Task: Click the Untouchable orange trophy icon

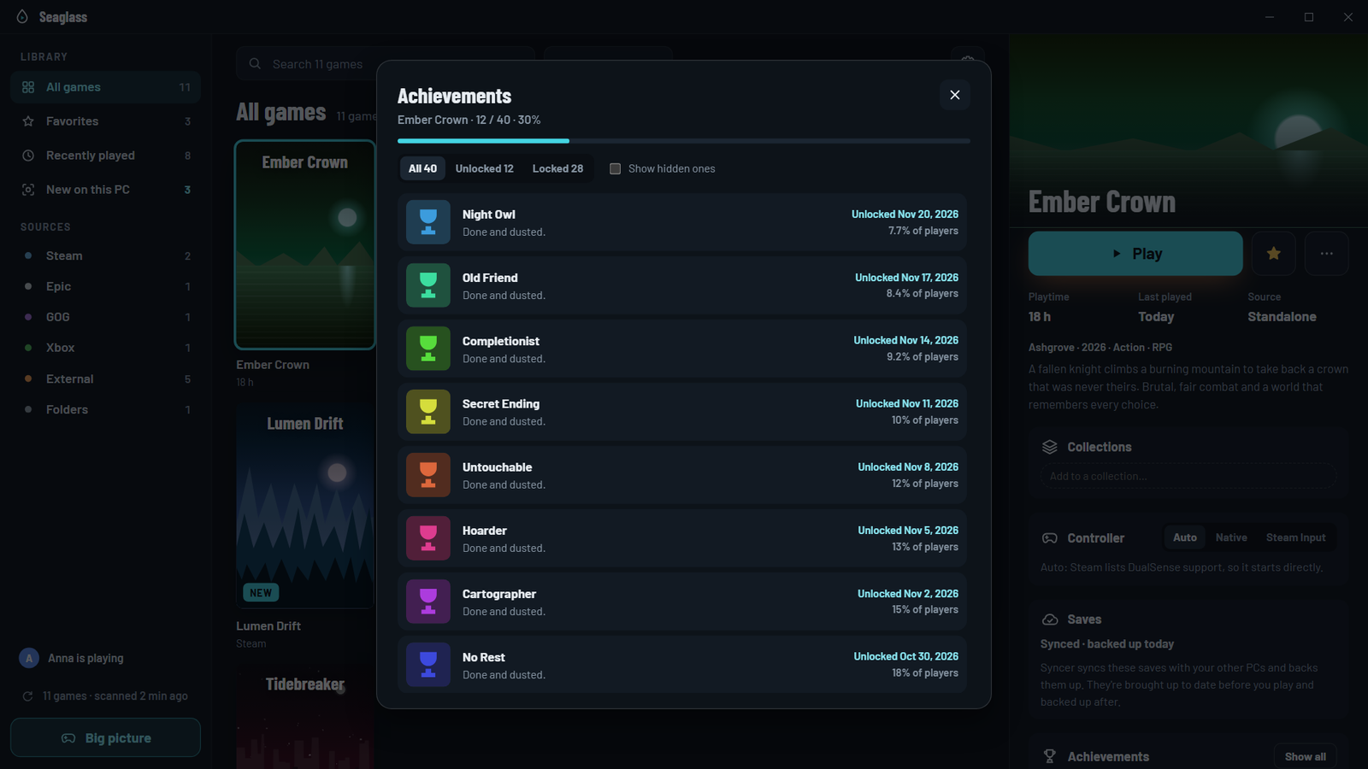Action: tap(428, 475)
